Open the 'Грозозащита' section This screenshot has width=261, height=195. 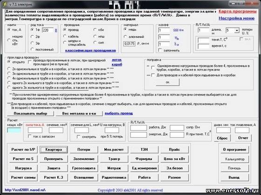[x=84, y=168]
